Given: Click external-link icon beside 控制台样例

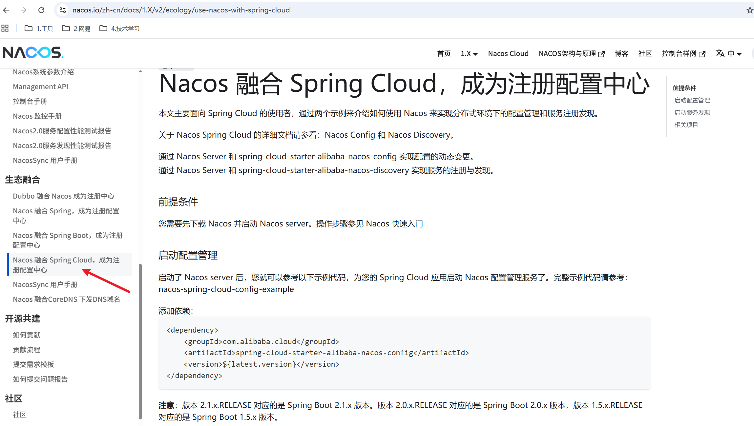Looking at the screenshot, I should [702, 53].
